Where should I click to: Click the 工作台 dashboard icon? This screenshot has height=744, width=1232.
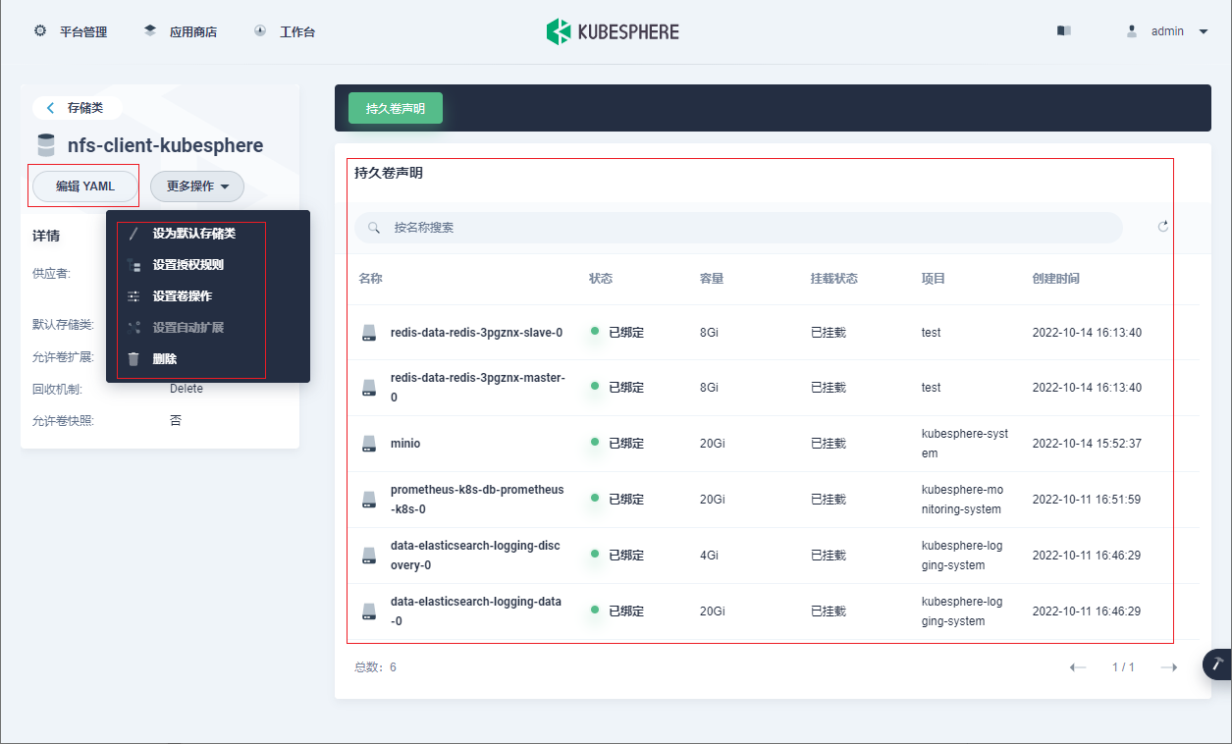[x=260, y=30]
